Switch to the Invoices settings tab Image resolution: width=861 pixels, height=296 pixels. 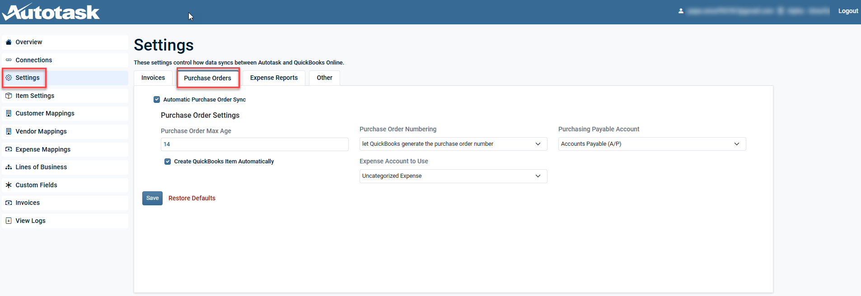click(x=153, y=78)
